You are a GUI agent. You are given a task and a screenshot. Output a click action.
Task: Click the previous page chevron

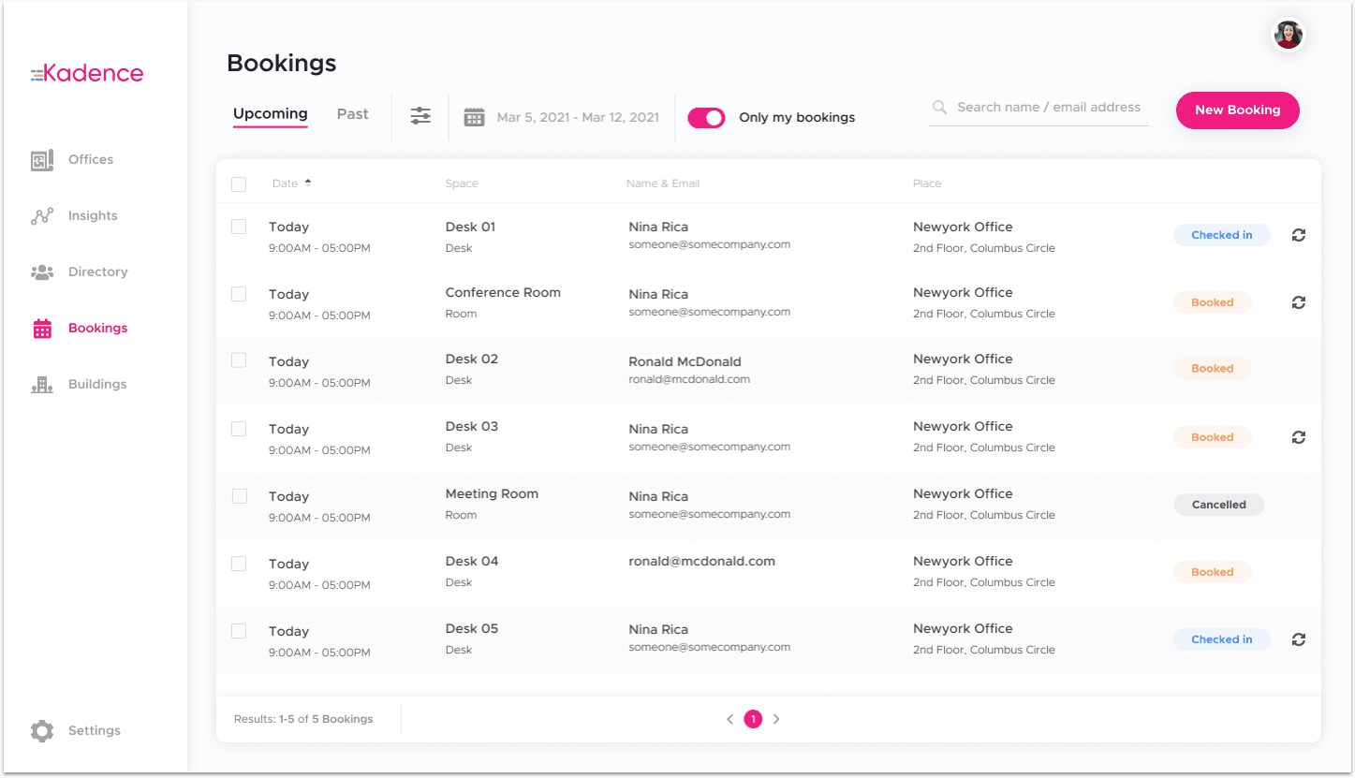pos(729,719)
